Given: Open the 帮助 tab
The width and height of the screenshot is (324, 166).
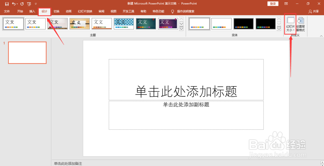Looking at the screenshot, I should [144, 11].
